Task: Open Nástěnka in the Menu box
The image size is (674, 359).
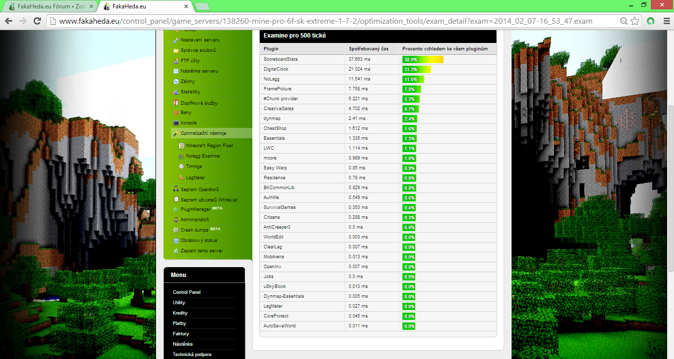Action: (183, 344)
